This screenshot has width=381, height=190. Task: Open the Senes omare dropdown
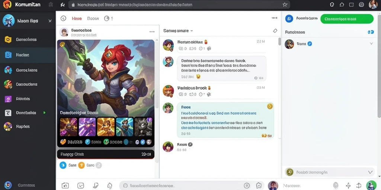click(x=178, y=31)
